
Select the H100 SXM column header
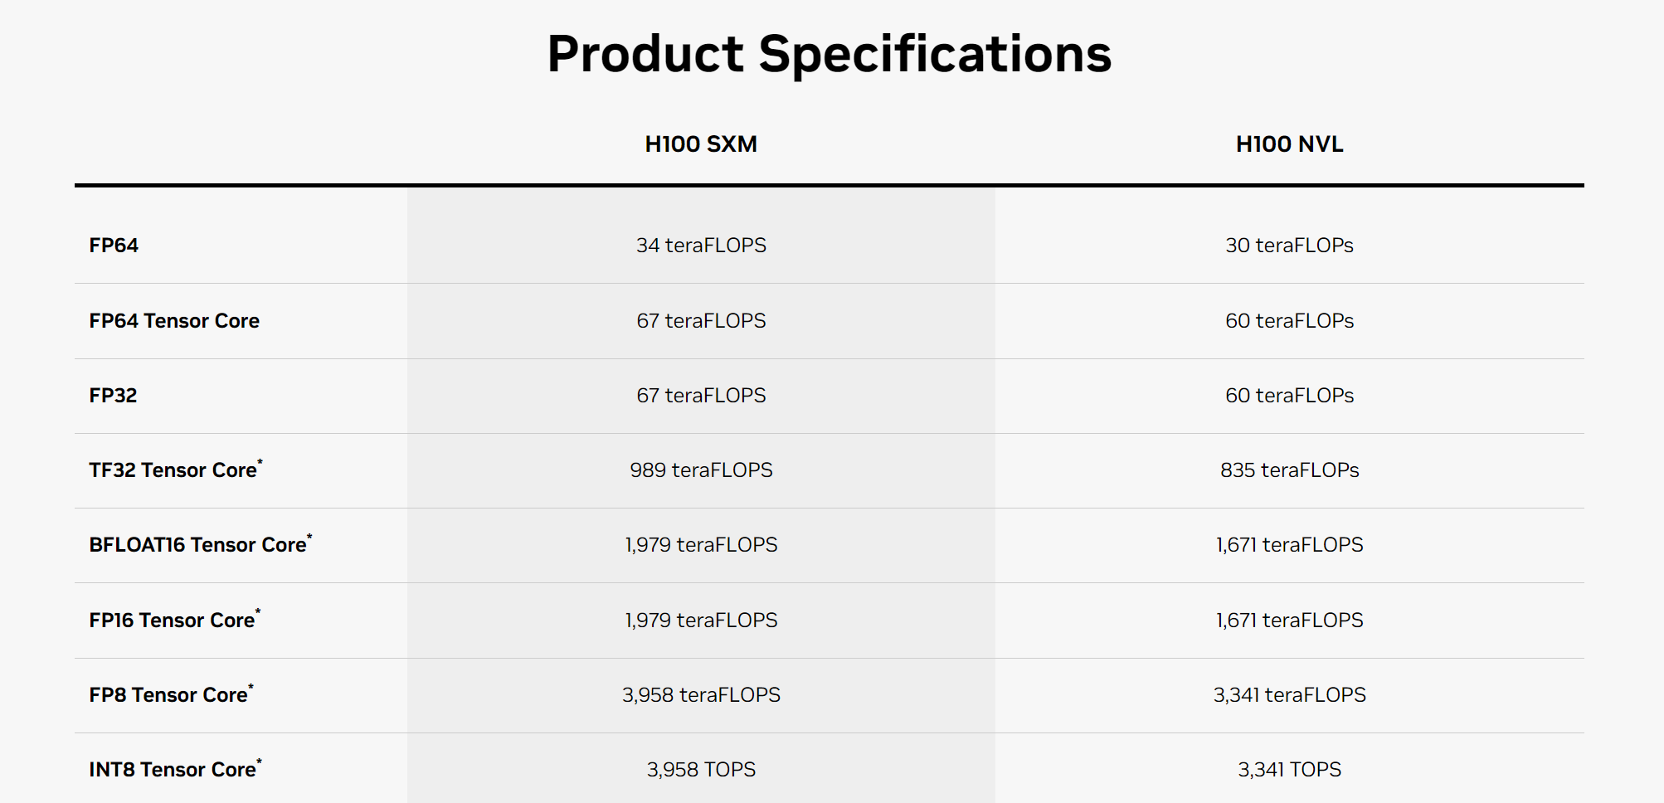point(701,144)
